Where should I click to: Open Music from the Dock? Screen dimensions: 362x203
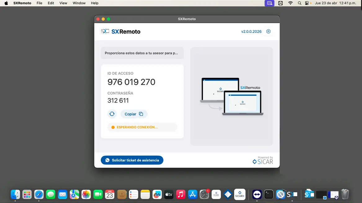point(181,194)
